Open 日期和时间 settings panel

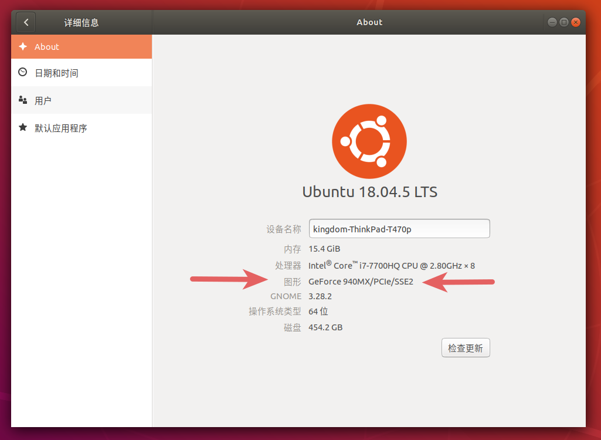[x=82, y=73]
